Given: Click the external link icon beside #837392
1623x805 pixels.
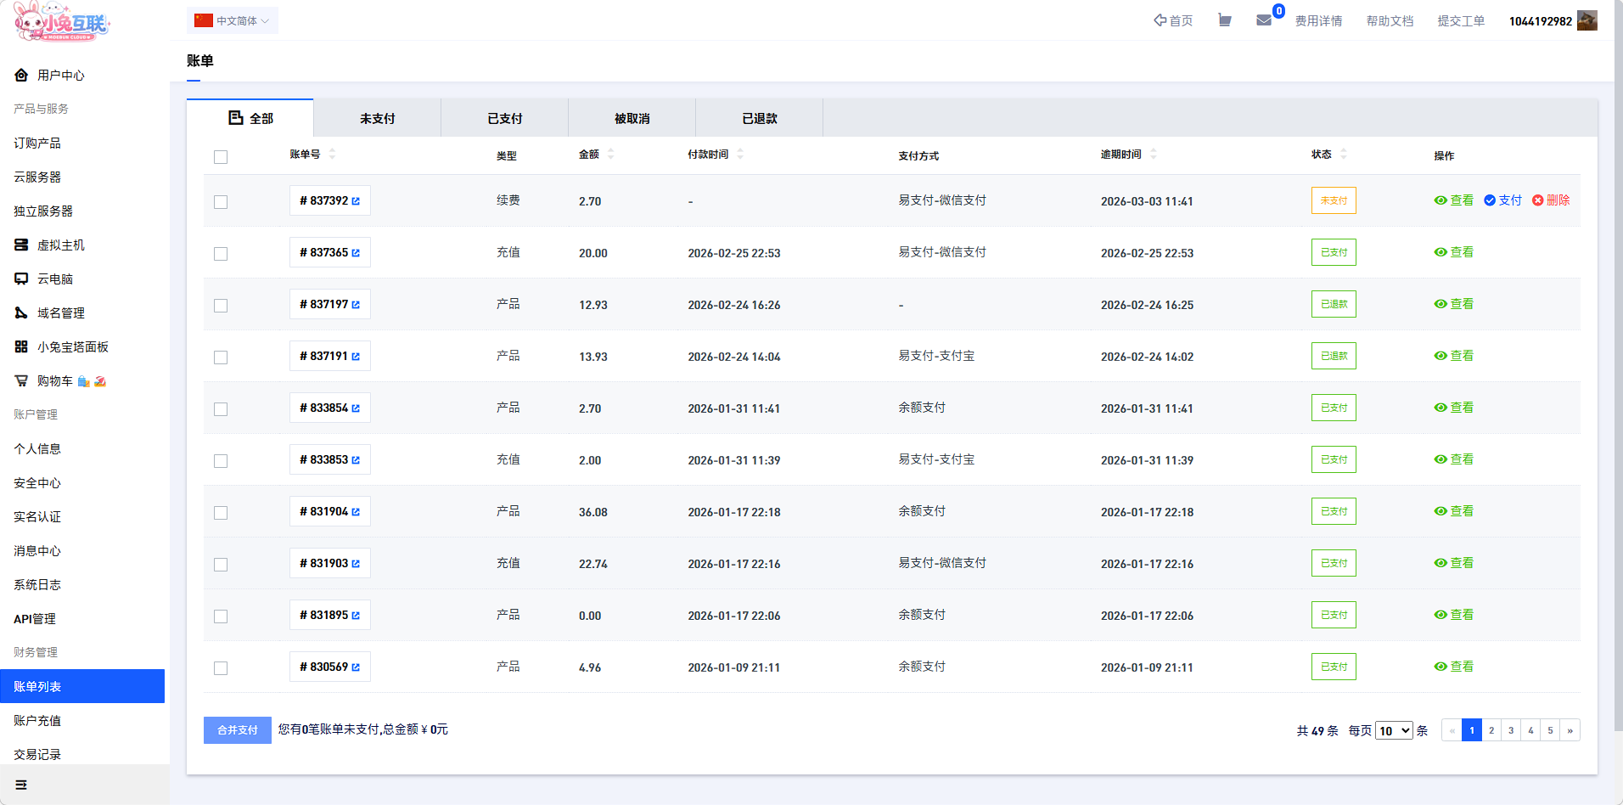Looking at the screenshot, I should (x=356, y=201).
